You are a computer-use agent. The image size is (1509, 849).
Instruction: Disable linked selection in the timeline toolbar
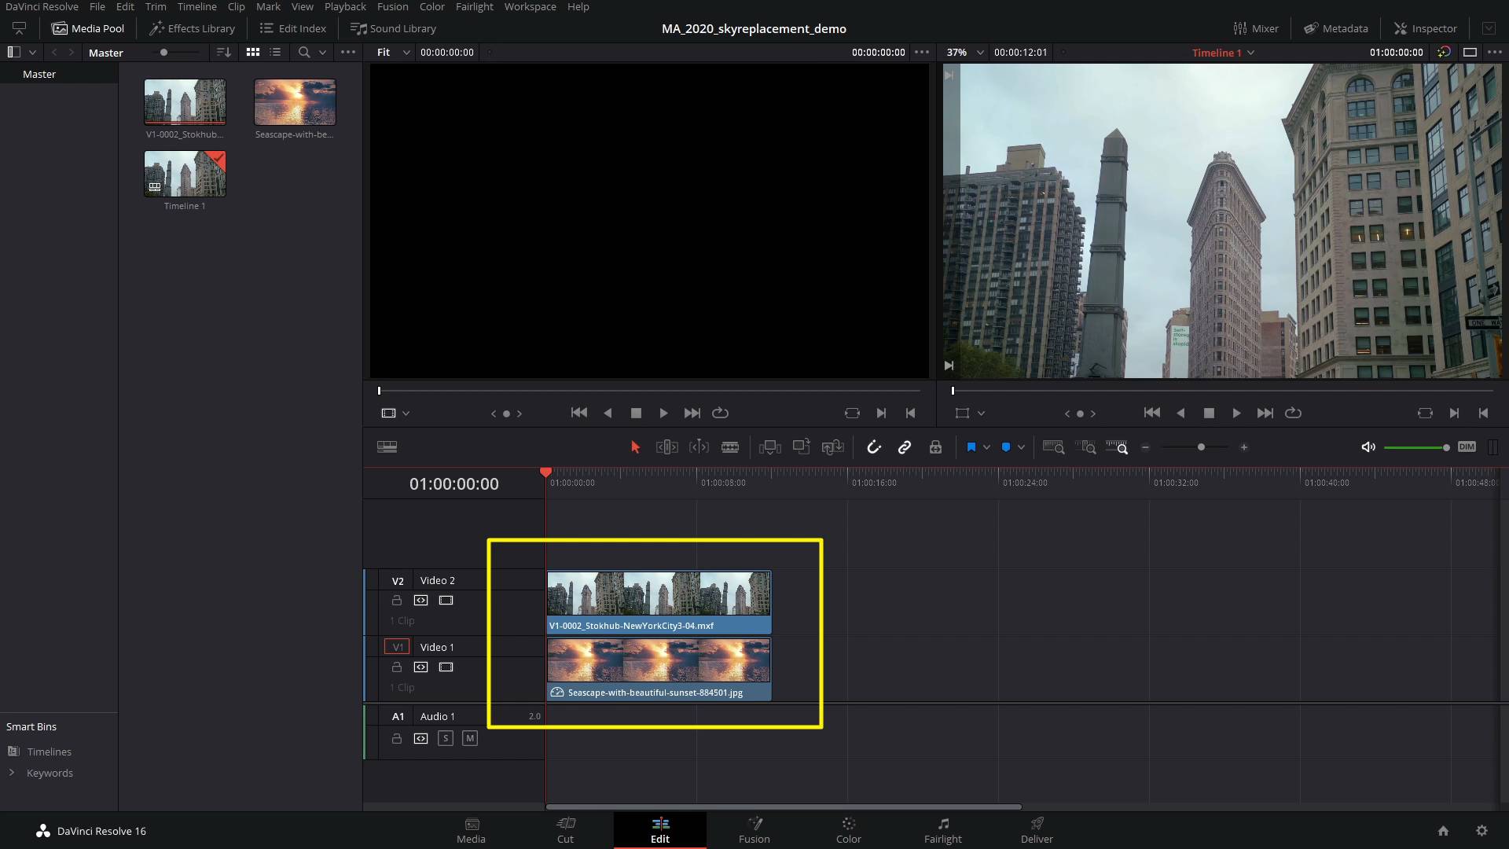coord(905,447)
